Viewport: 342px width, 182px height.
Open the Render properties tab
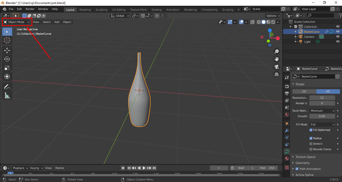pos(287,86)
